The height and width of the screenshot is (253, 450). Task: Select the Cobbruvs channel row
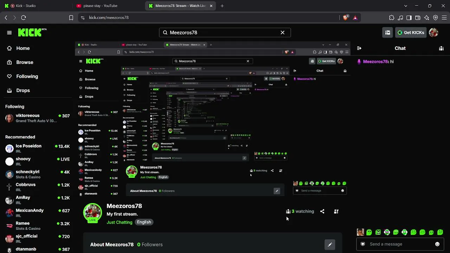pyautogui.click(x=37, y=187)
